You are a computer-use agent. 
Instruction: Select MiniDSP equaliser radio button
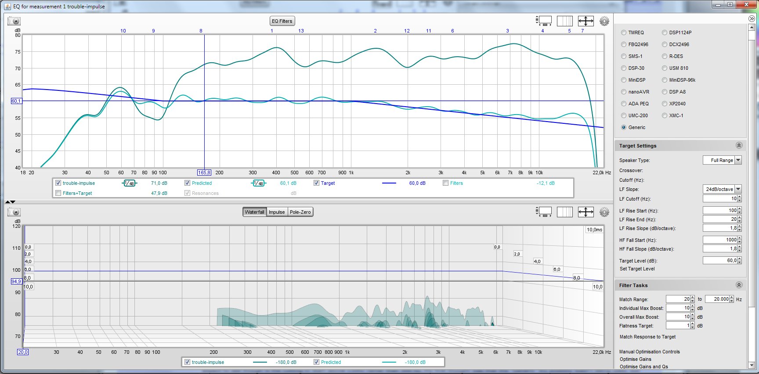(624, 80)
